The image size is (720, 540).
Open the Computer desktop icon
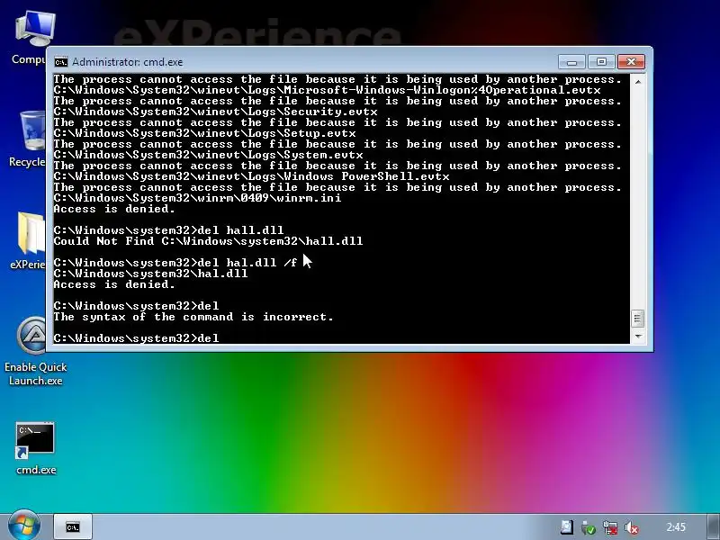33,37
